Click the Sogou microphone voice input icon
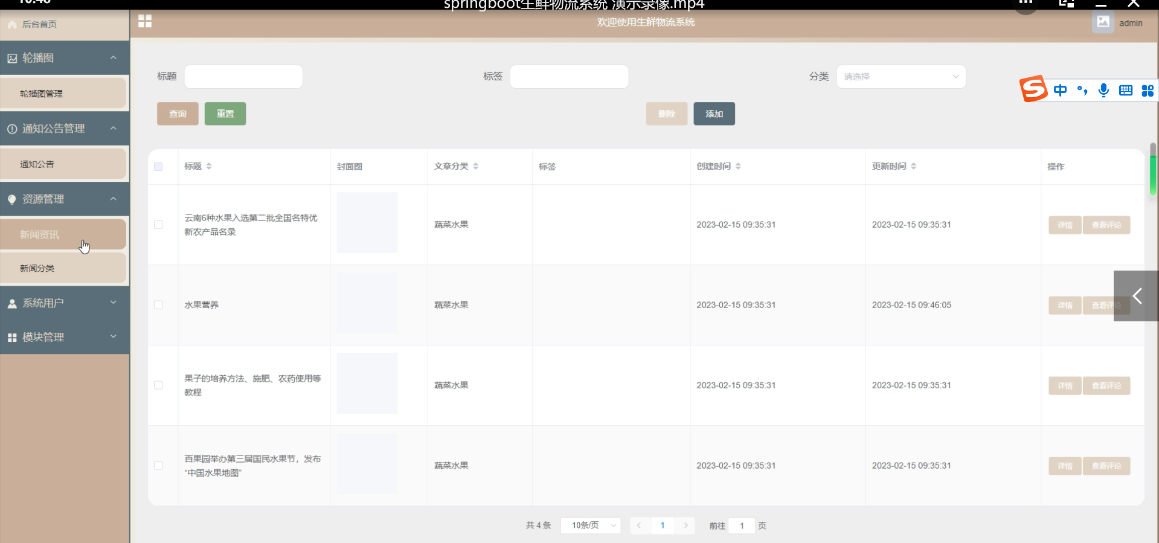The width and height of the screenshot is (1159, 543). pyautogui.click(x=1103, y=91)
